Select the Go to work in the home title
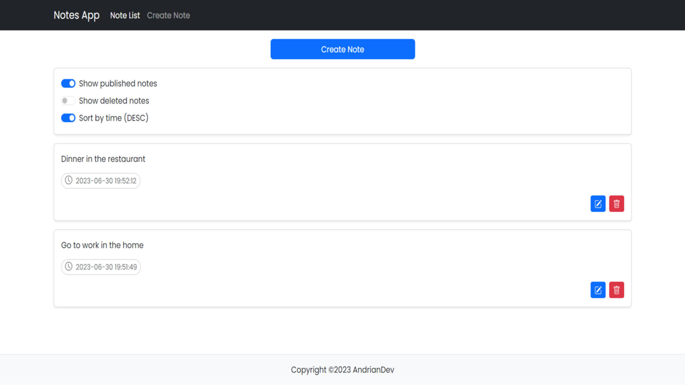The image size is (685, 385). pyautogui.click(x=102, y=245)
